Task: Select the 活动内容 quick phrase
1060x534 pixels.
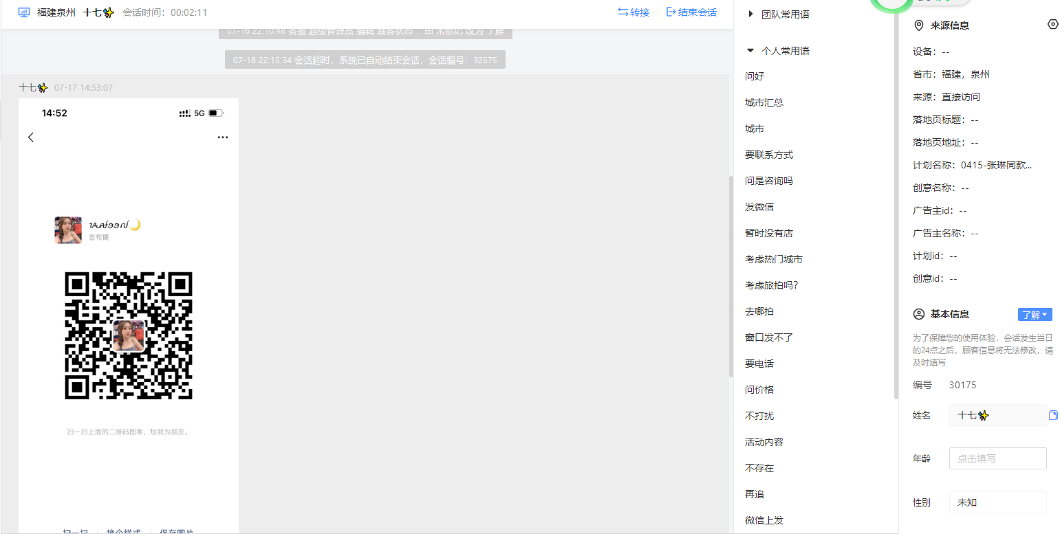Action: click(764, 442)
